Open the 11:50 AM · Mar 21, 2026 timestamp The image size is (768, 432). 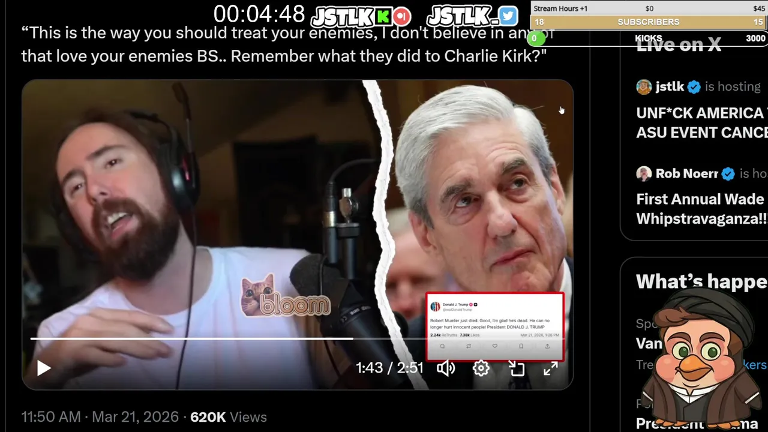100,417
